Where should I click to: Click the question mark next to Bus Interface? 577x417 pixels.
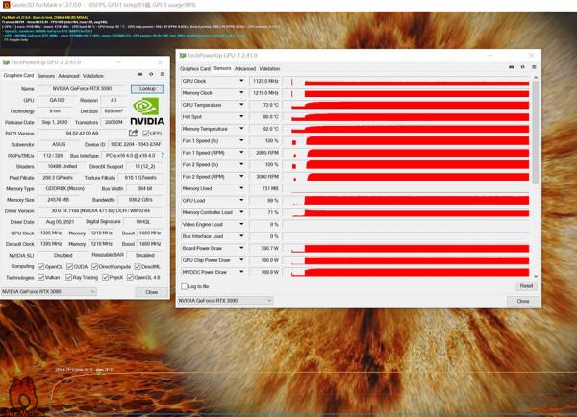pos(162,155)
